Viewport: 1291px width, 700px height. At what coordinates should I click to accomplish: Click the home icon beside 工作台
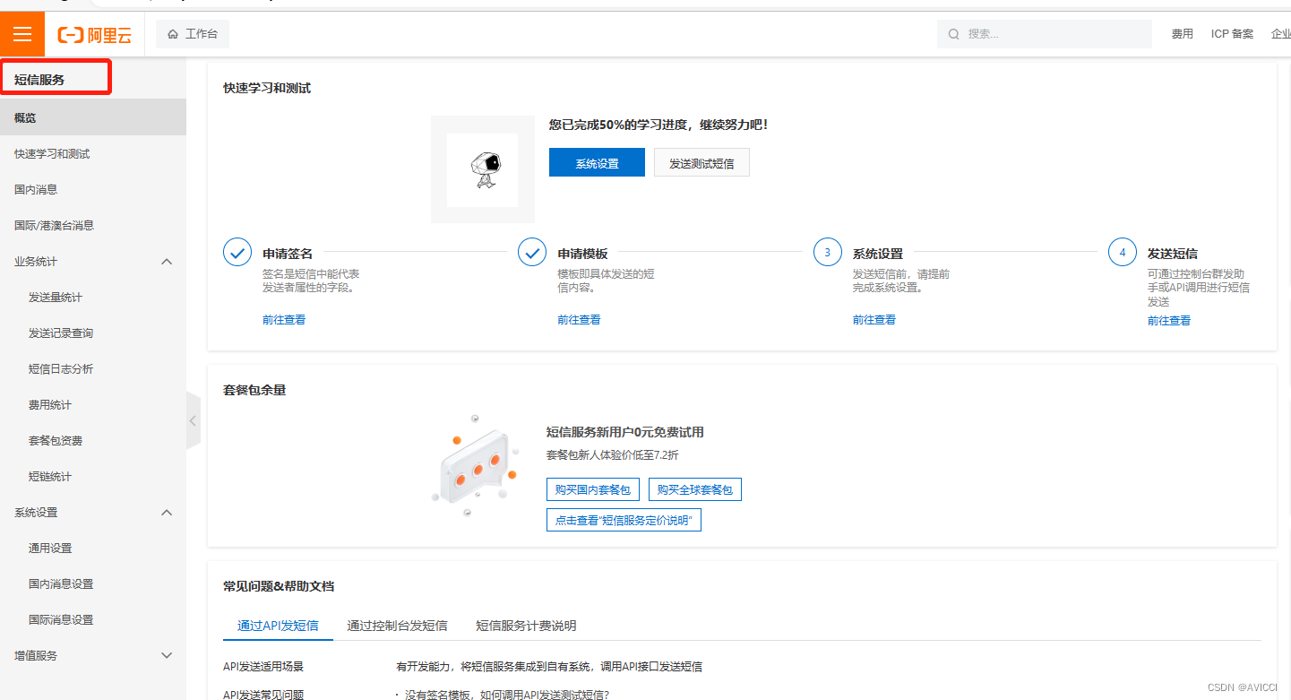coord(173,34)
